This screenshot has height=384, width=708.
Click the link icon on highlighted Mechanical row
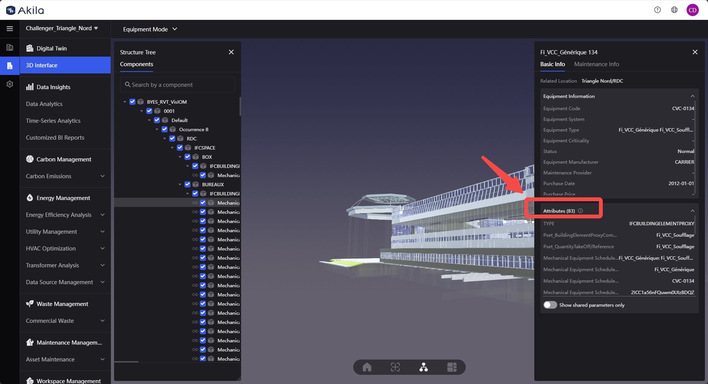tap(195, 203)
